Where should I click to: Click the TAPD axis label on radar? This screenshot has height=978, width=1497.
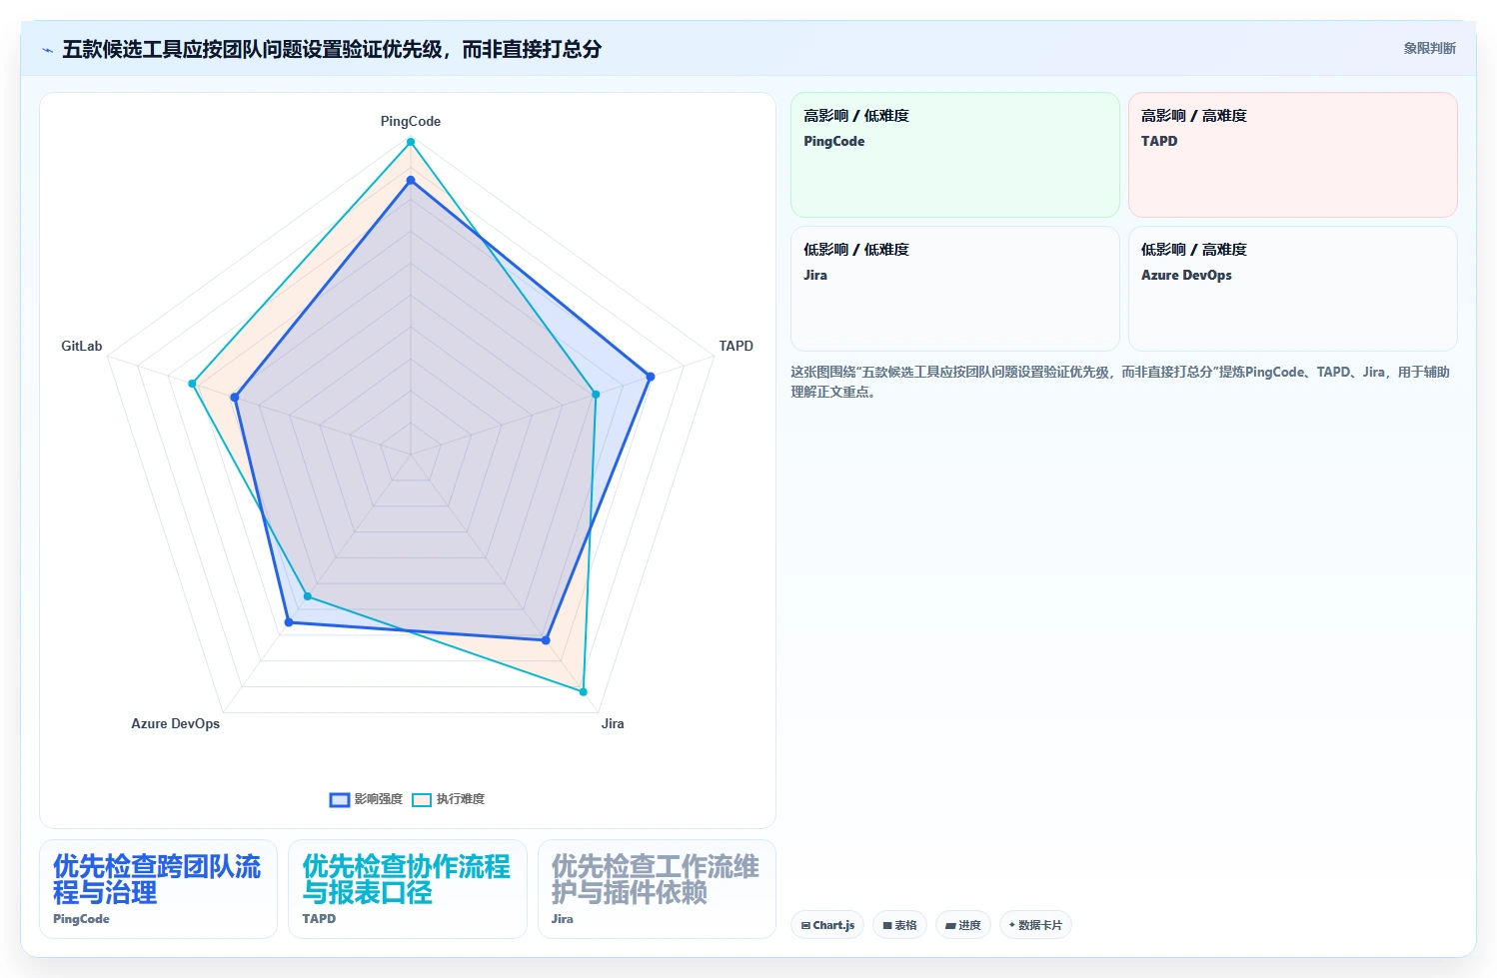tap(736, 346)
